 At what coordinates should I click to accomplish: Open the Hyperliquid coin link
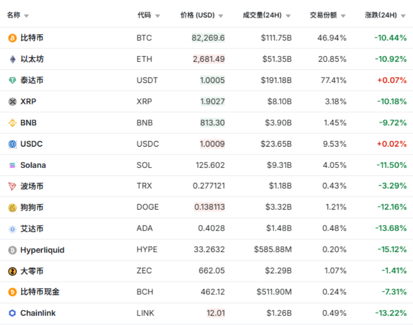pos(42,250)
